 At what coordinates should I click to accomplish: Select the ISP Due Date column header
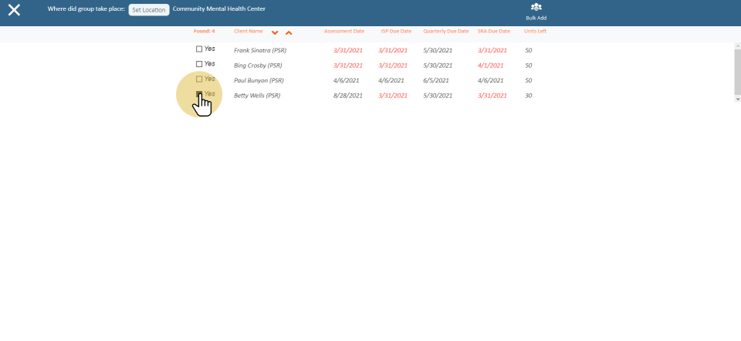(396, 32)
